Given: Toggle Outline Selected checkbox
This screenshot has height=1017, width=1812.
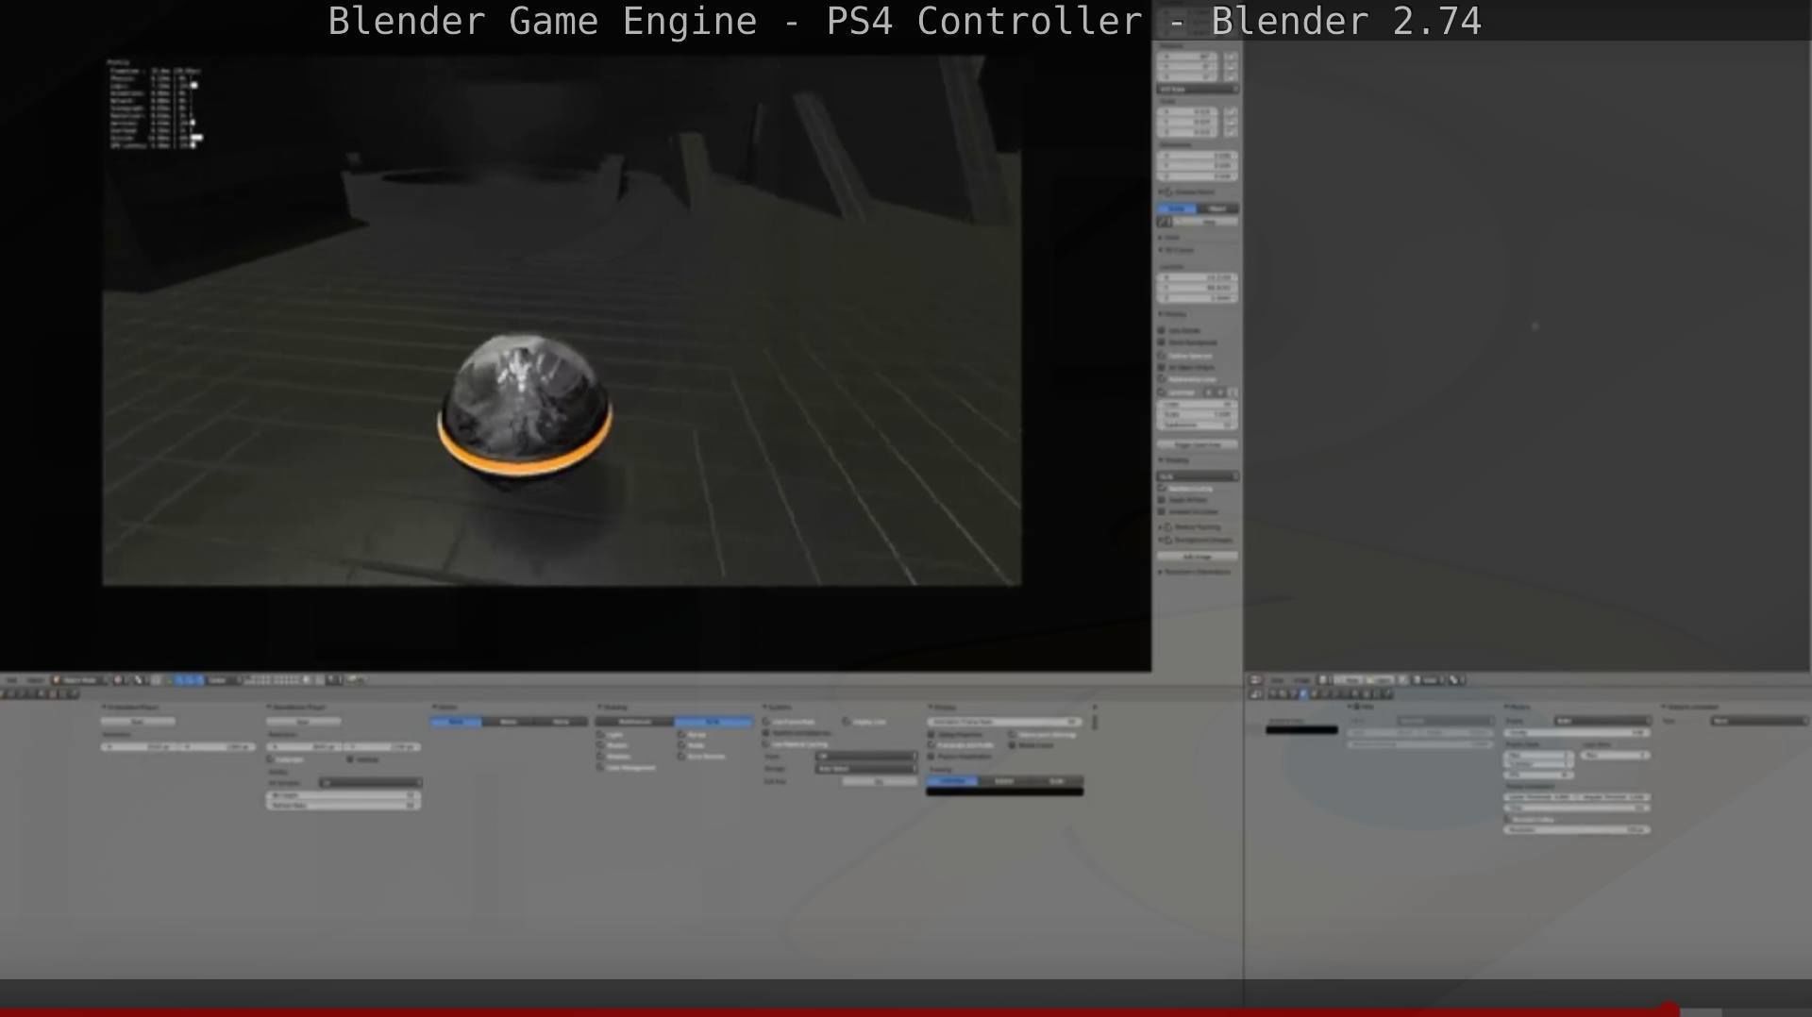Looking at the screenshot, I should click(x=1163, y=356).
